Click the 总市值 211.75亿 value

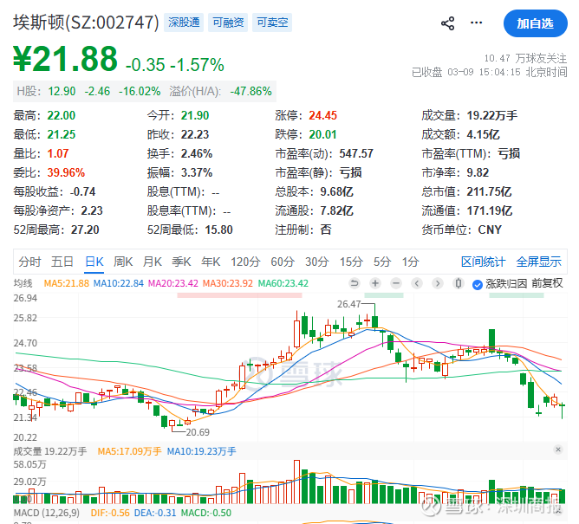click(x=489, y=191)
